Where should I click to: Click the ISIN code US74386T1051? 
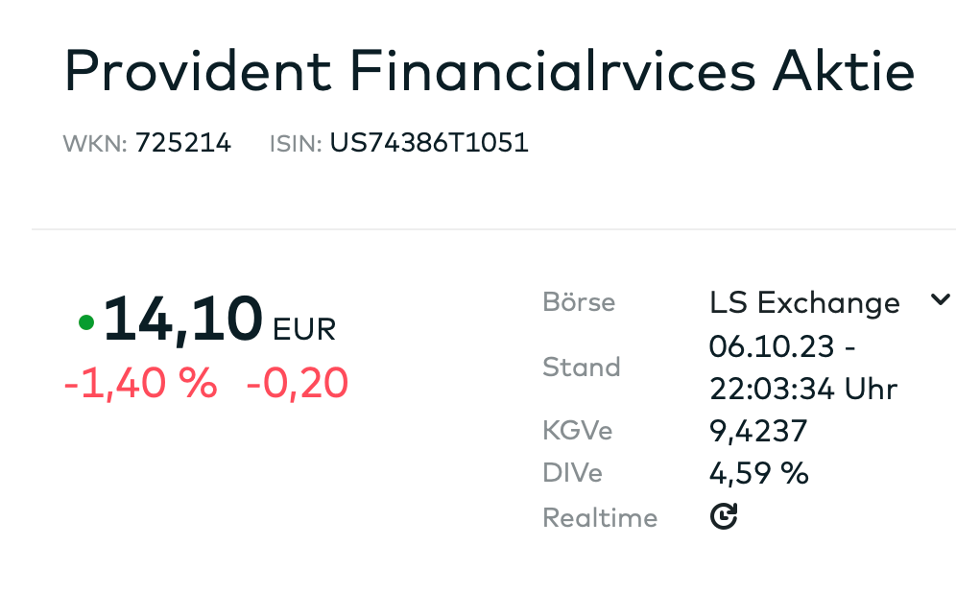429,143
